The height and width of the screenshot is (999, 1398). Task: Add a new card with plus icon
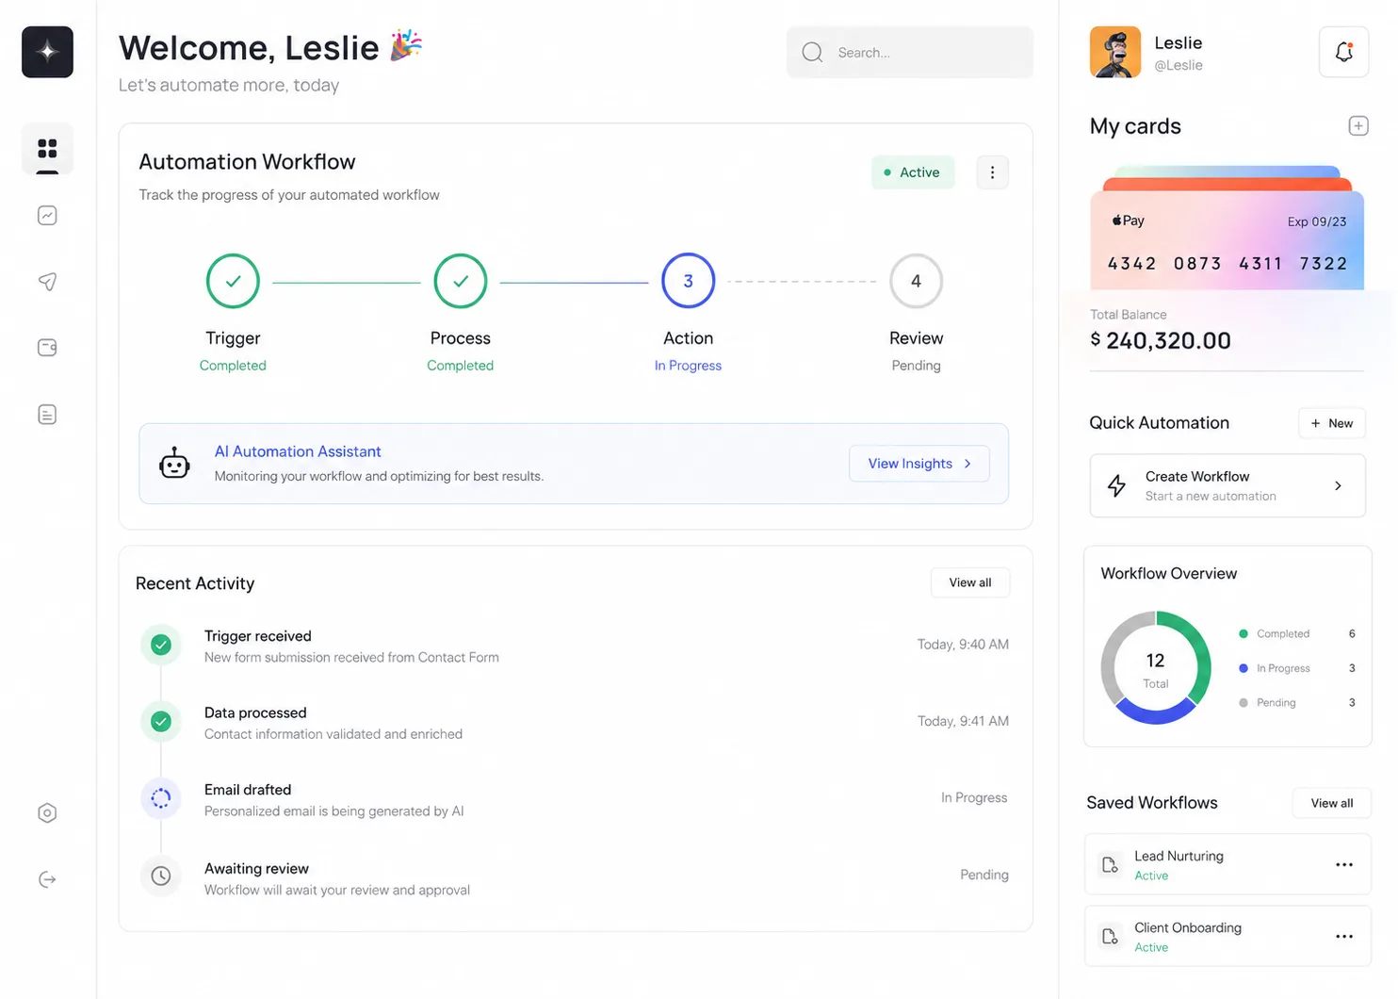(1357, 125)
